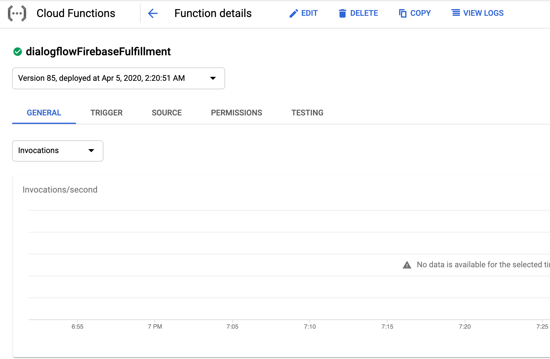Open the version selector dropdown

(x=118, y=78)
